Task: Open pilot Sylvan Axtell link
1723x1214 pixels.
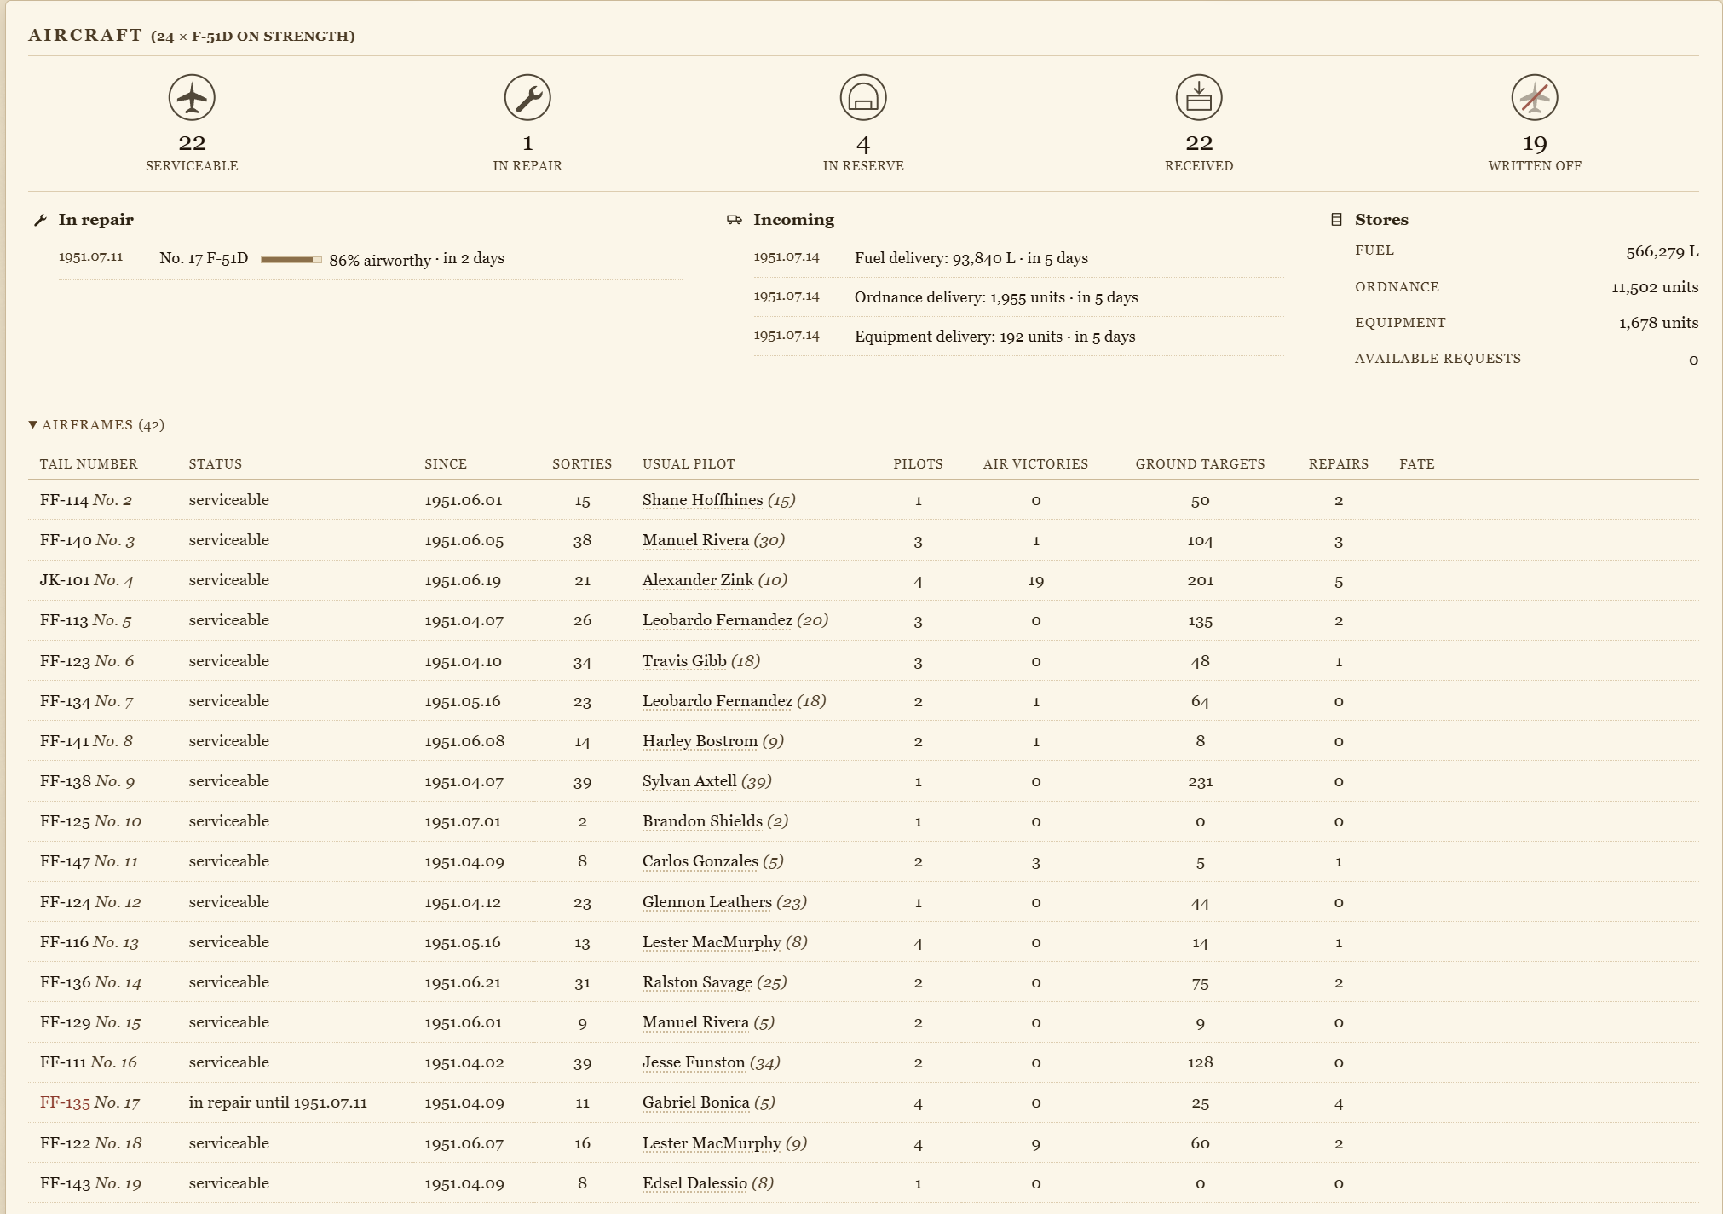Action: tap(689, 781)
